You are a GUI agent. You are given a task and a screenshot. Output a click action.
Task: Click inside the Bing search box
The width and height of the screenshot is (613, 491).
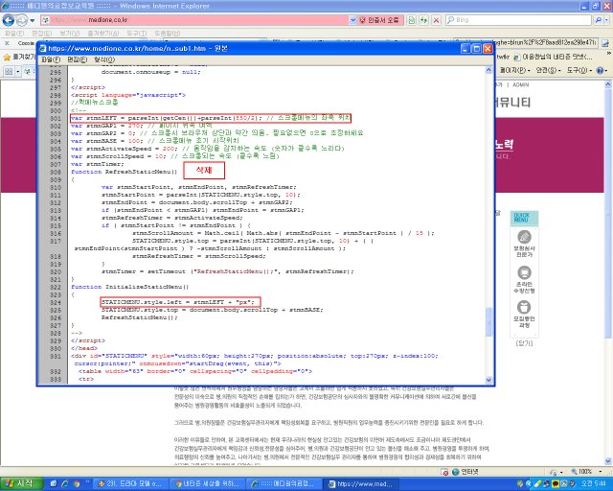click(518, 20)
